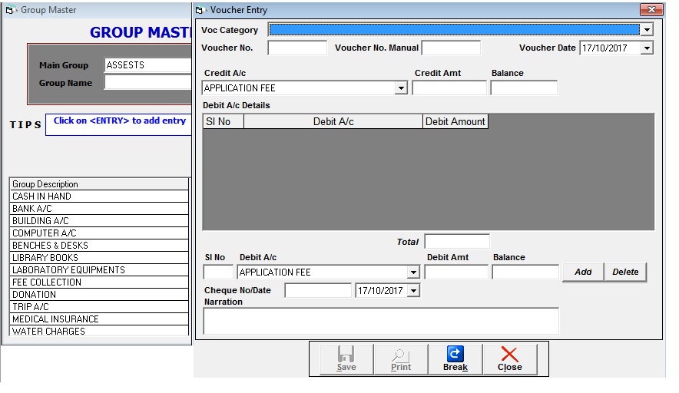Focus the Voucher No. input field

tap(297, 48)
